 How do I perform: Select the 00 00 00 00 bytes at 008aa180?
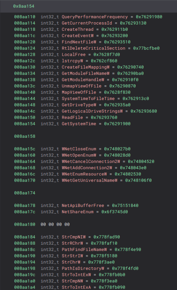[x=55, y=224]
